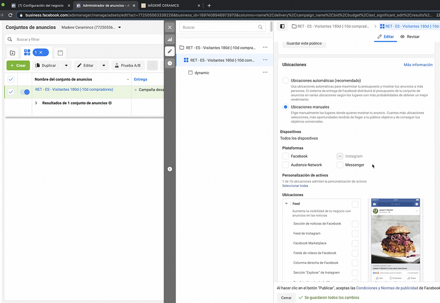440x303 pixels.
Task: Open Condiciones y Normas de publicidad link
Action: [x=387, y=288]
